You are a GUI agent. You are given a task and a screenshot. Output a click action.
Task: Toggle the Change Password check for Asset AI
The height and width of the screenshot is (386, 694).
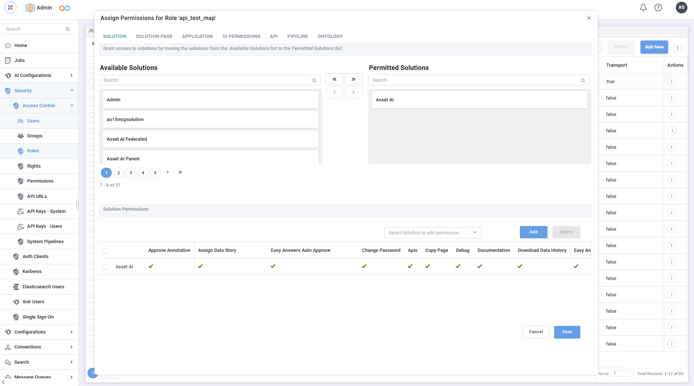(364, 266)
